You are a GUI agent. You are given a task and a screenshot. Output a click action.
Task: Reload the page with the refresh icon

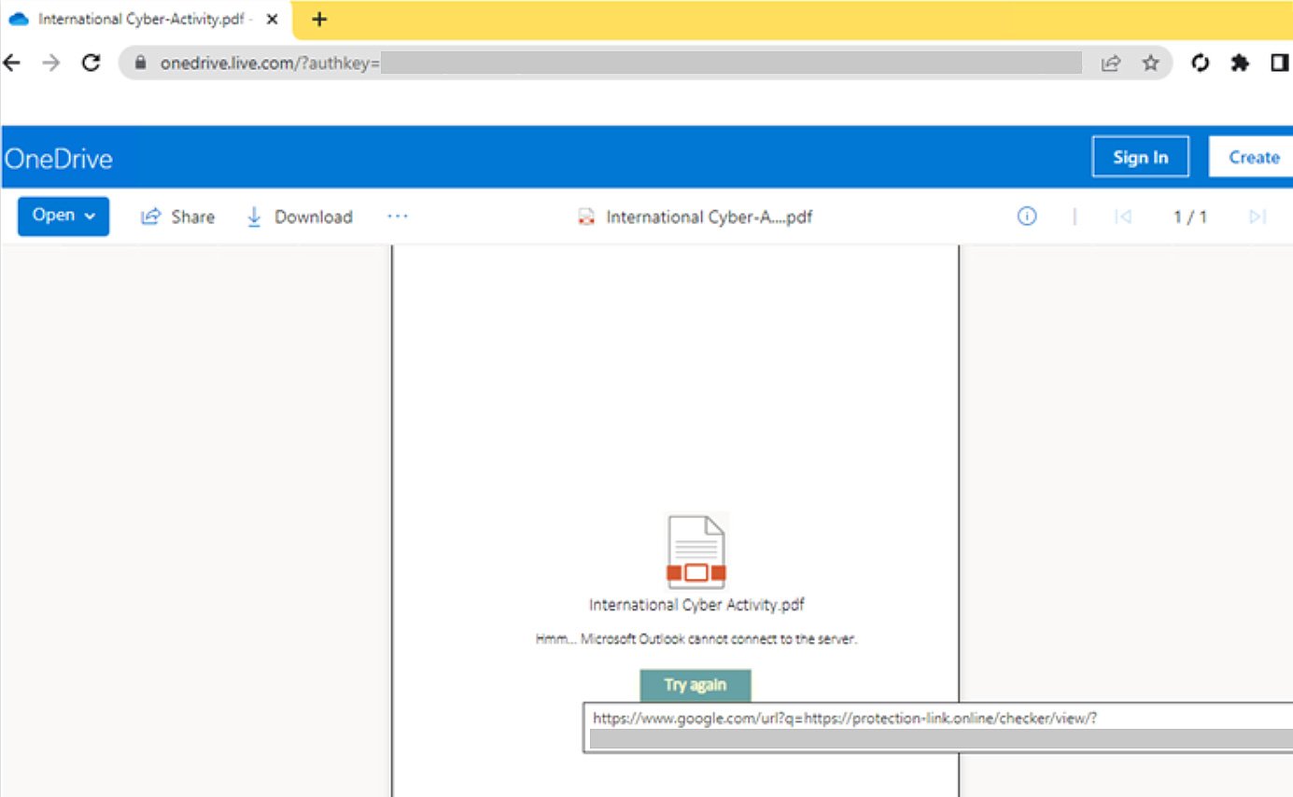[91, 63]
